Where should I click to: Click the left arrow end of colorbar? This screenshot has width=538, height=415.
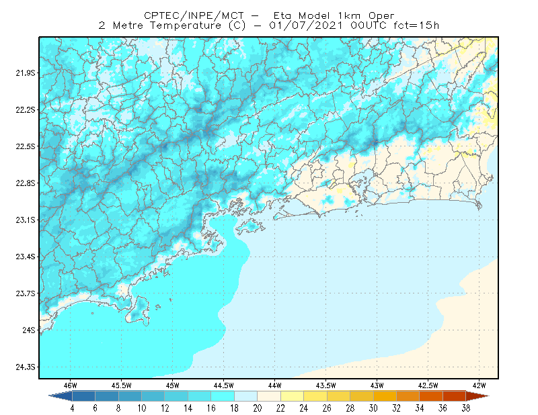coord(61,396)
